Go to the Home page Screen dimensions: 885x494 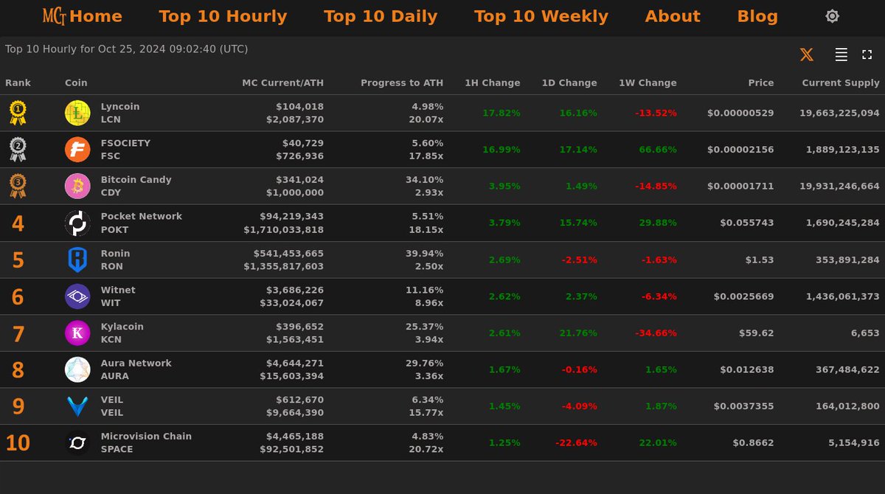96,16
